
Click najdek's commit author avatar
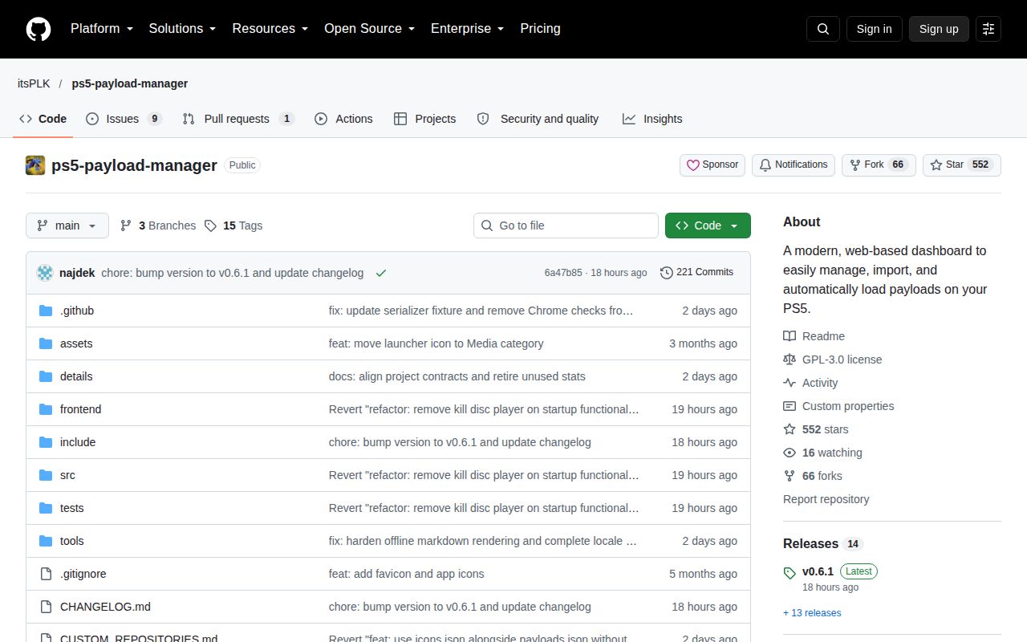tap(45, 273)
